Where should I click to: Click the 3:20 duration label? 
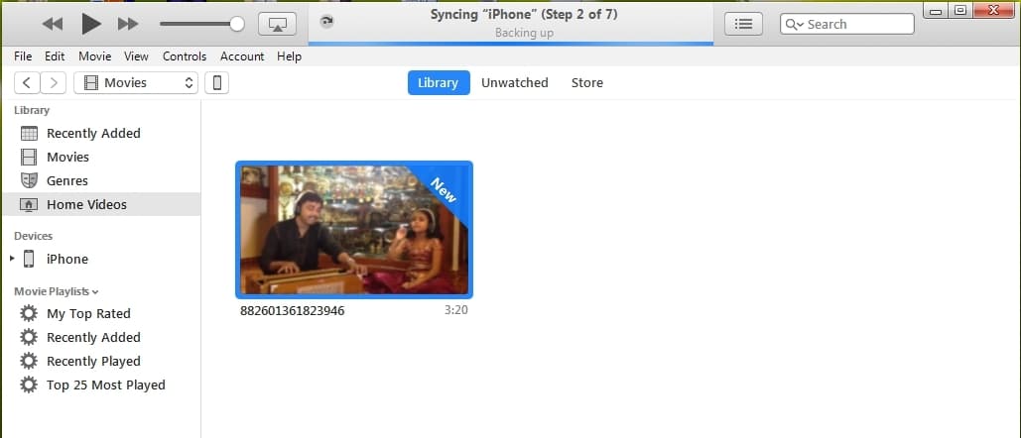[x=455, y=310]
